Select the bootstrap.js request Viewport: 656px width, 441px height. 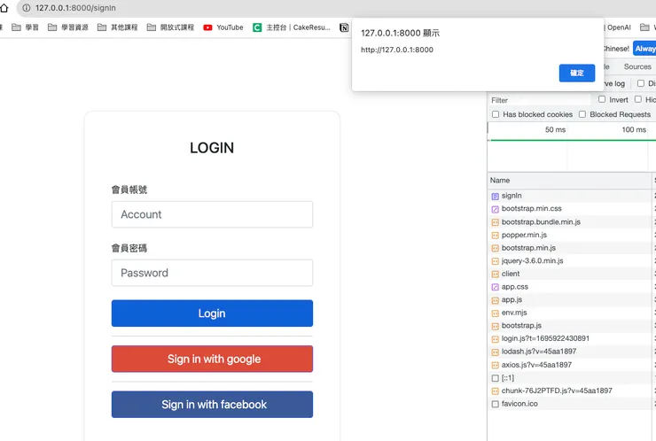coord(569,326)
